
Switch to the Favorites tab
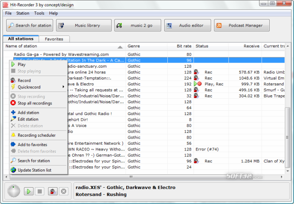pyautogui.click(x=54, y=39)
